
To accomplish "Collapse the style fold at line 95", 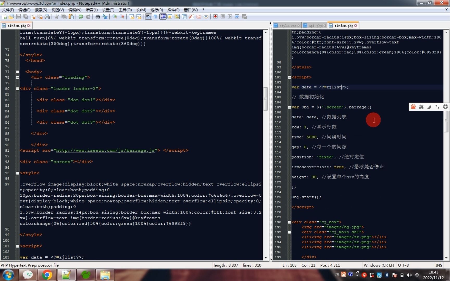I will (18, 173).
